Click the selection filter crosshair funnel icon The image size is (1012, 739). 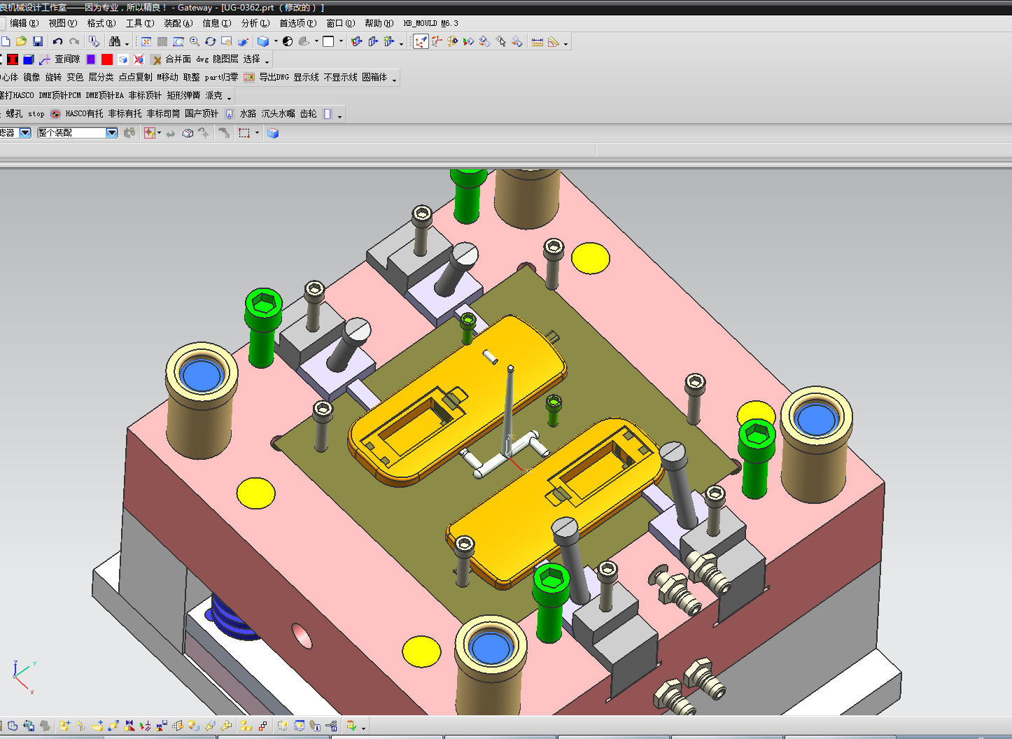click(x=149, y=132)
